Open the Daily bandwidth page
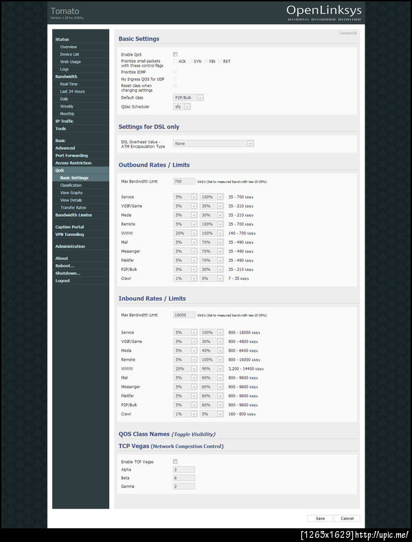 point(64,99)
